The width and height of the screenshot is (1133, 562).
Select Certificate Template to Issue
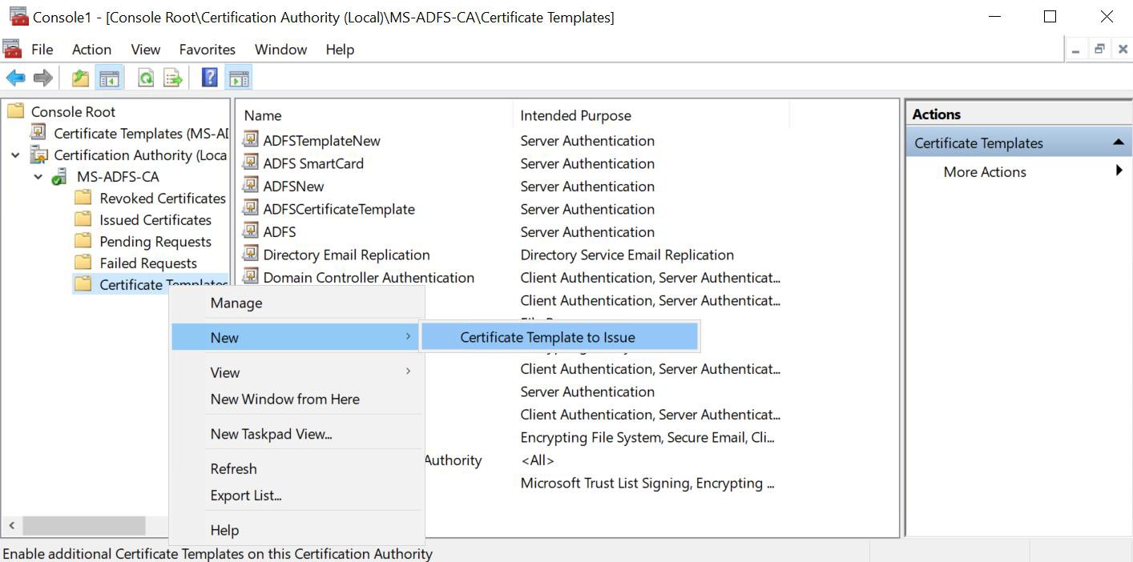pyautogui.click(x=559, y=337)
